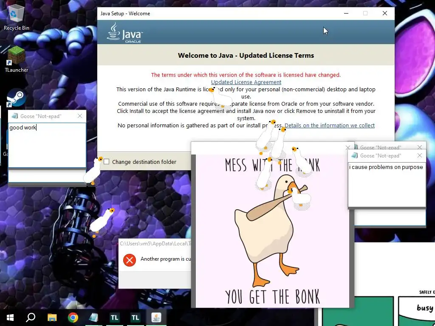The image size is (435, 326).
Task: Click the 'i cause problems on purpose' text area
Action: pos(387,184)
